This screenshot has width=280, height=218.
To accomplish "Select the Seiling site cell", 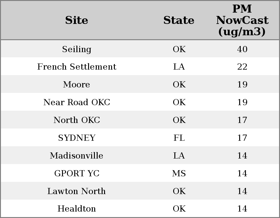I will click(76, 49).
